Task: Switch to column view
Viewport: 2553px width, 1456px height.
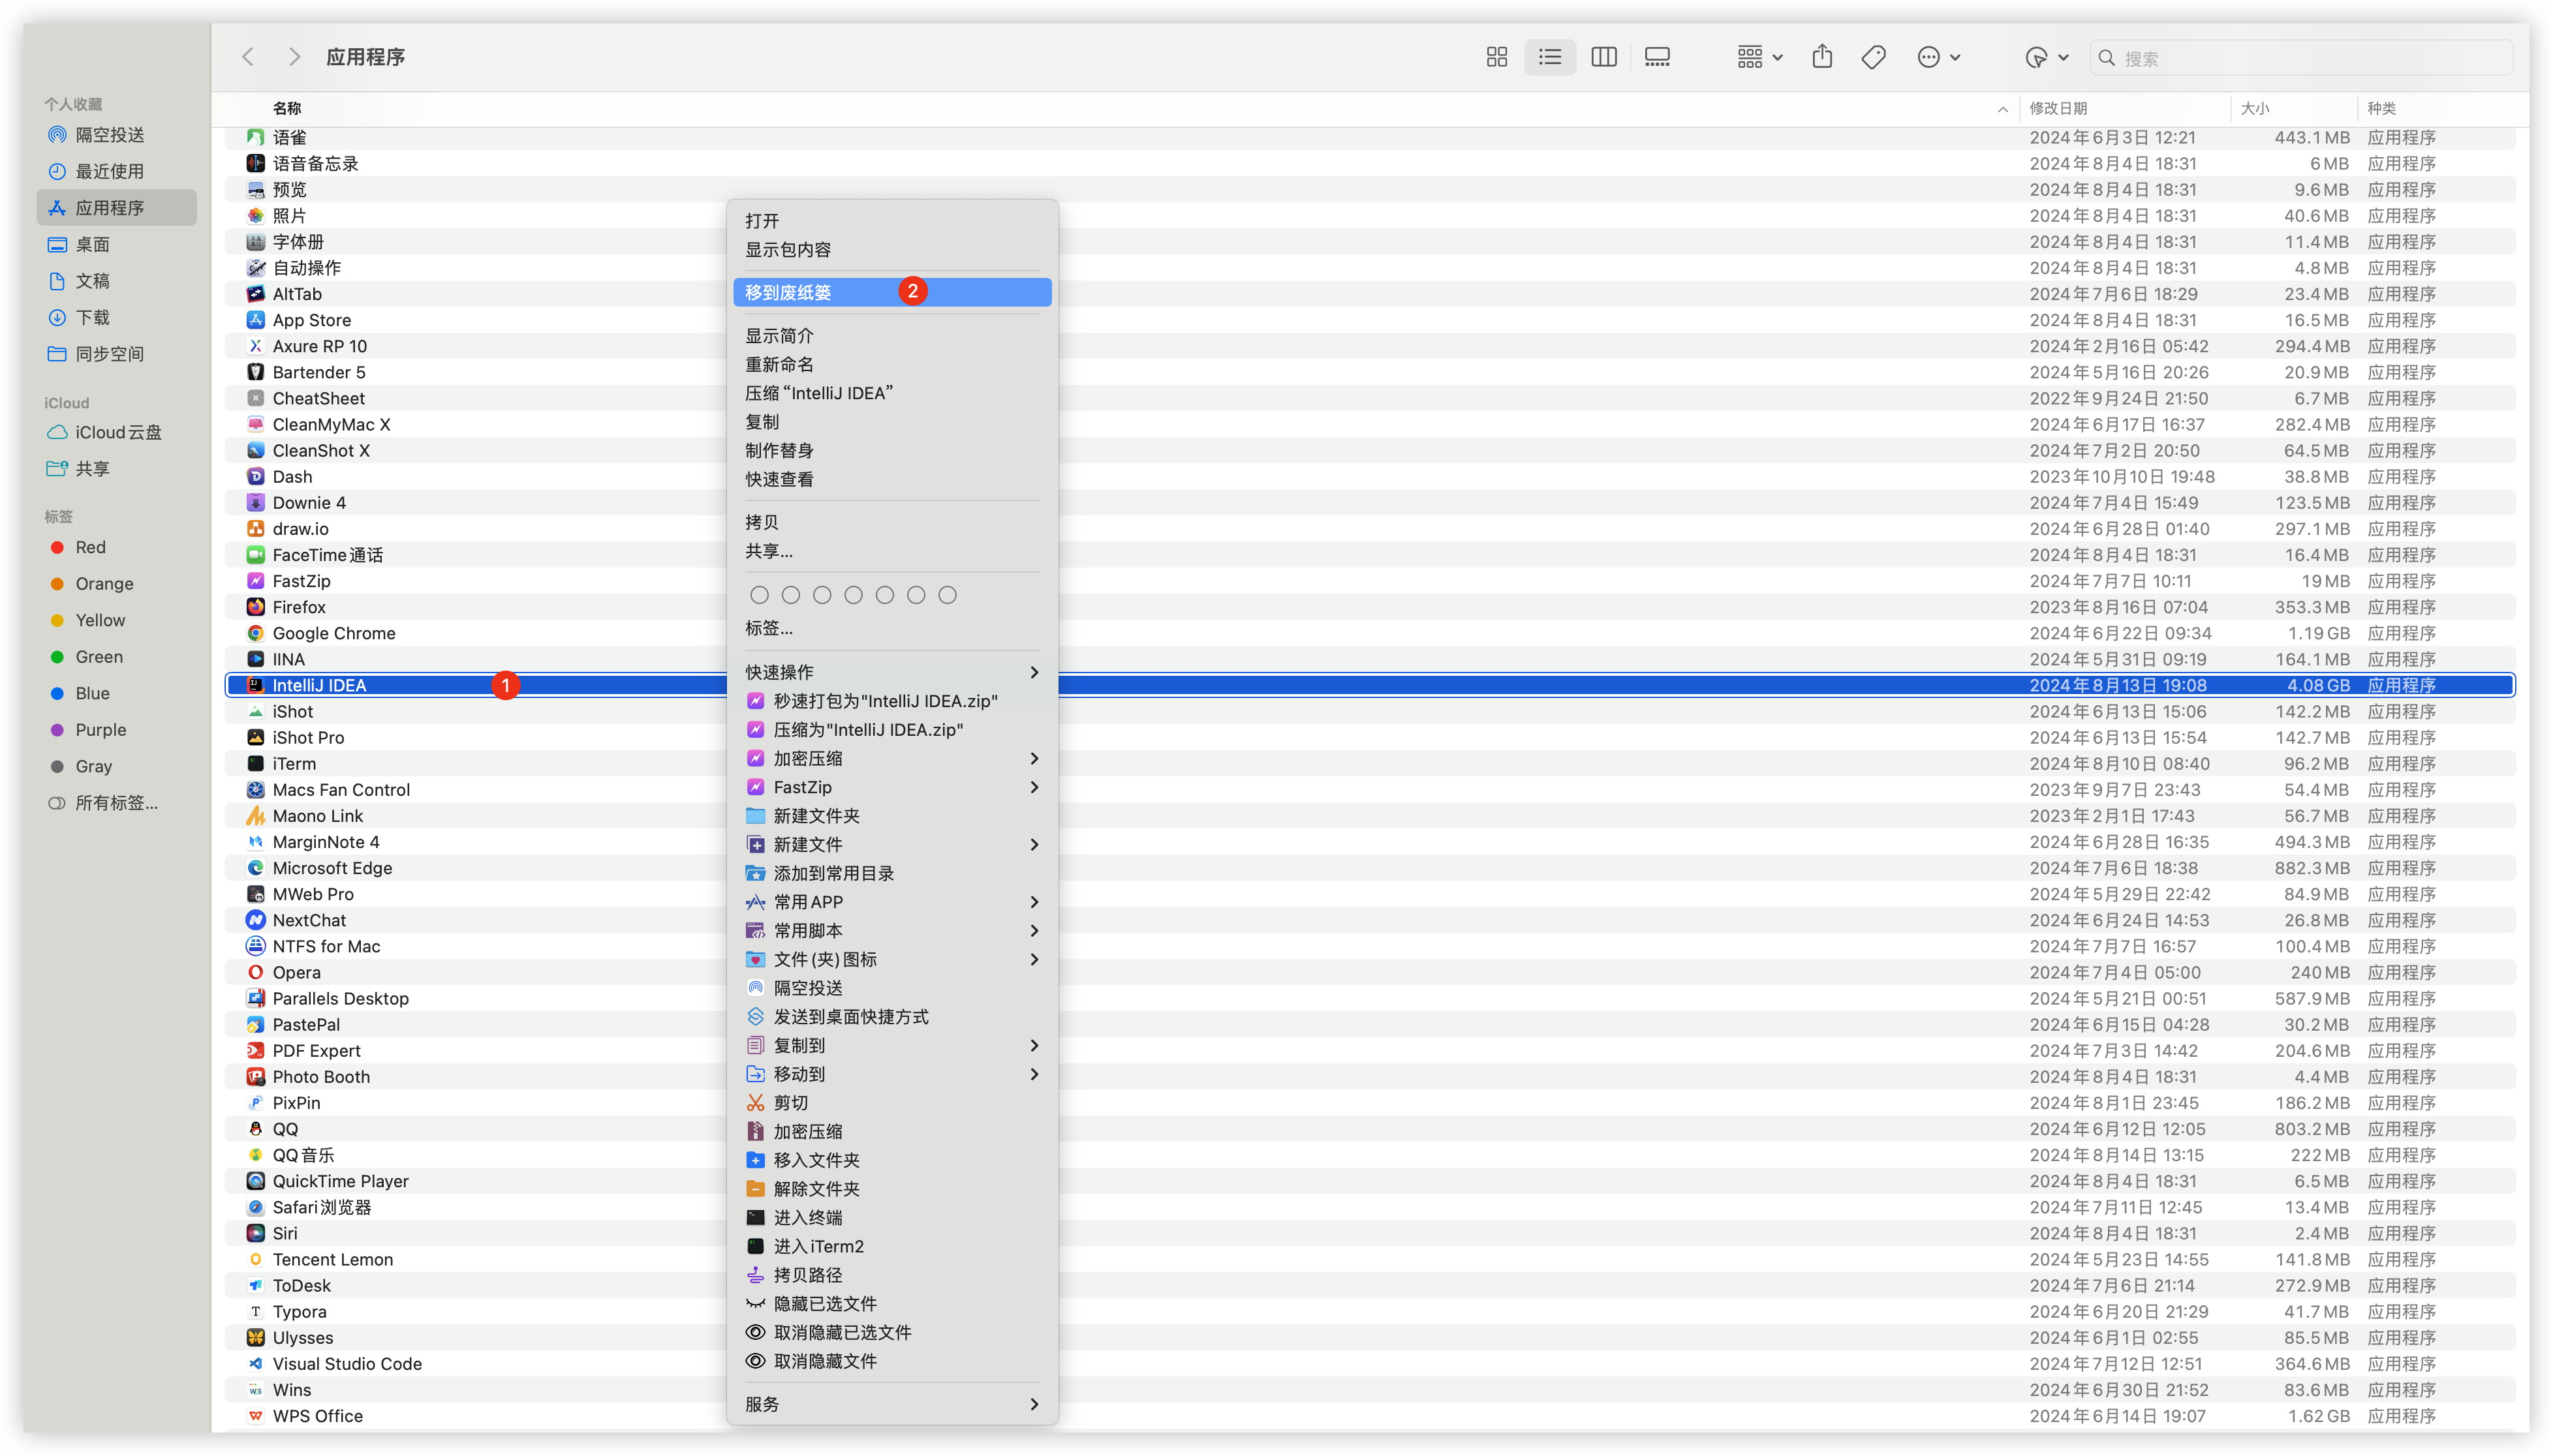Action: click(1603, 57)
